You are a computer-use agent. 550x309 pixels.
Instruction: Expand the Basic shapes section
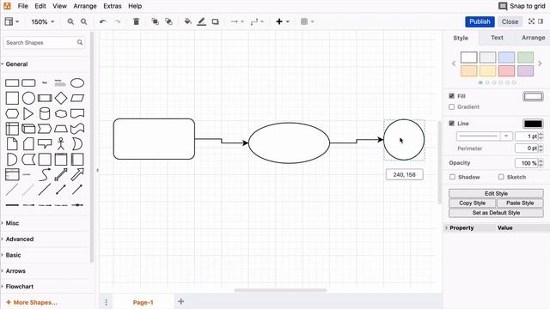coord(14,255)
